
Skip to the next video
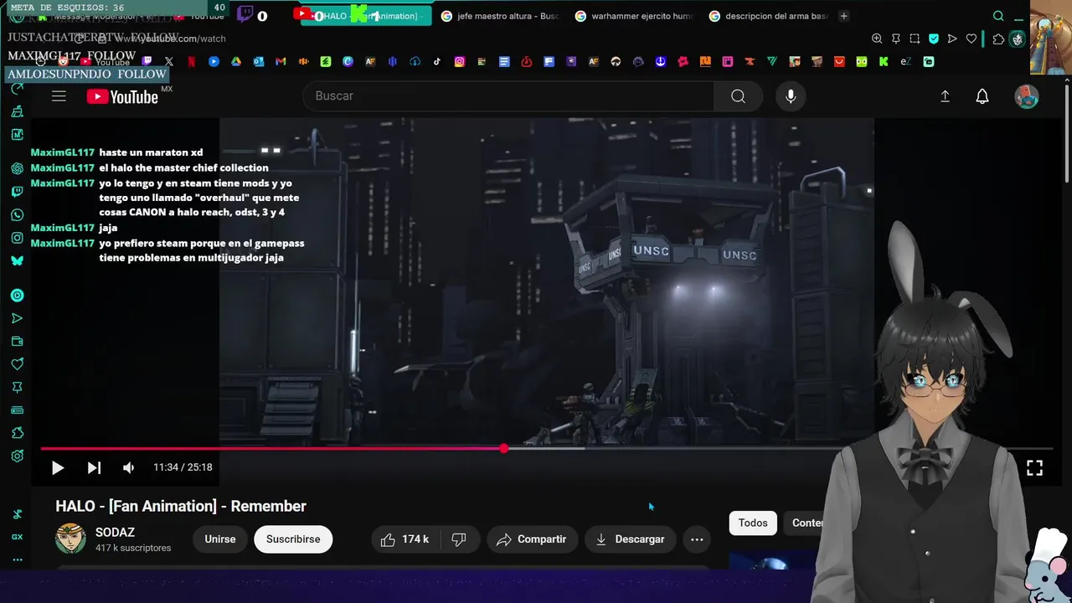[94, 467]
